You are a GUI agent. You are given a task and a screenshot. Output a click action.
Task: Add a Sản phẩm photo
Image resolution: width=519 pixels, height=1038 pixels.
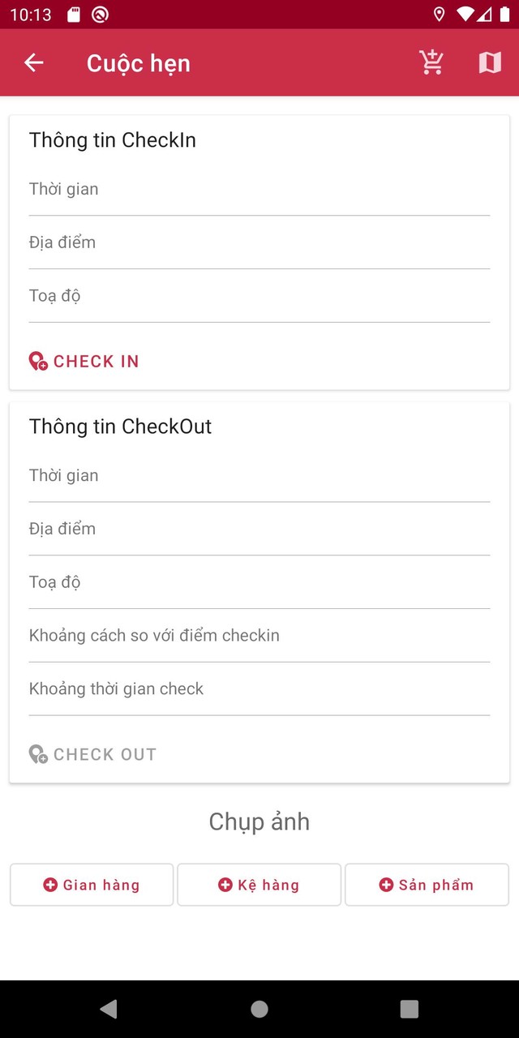(427, 885)
